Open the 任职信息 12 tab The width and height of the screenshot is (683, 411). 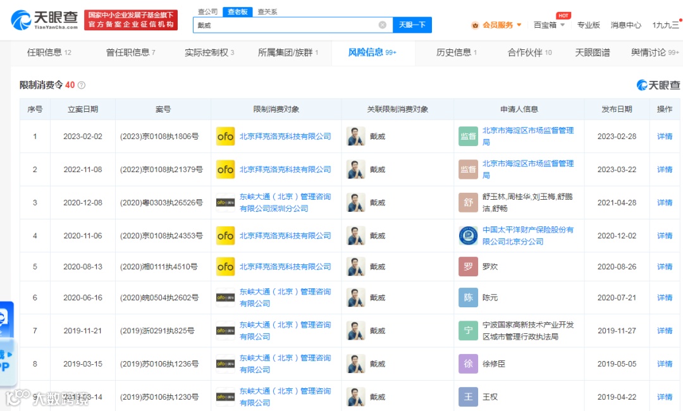pos(49,52)
